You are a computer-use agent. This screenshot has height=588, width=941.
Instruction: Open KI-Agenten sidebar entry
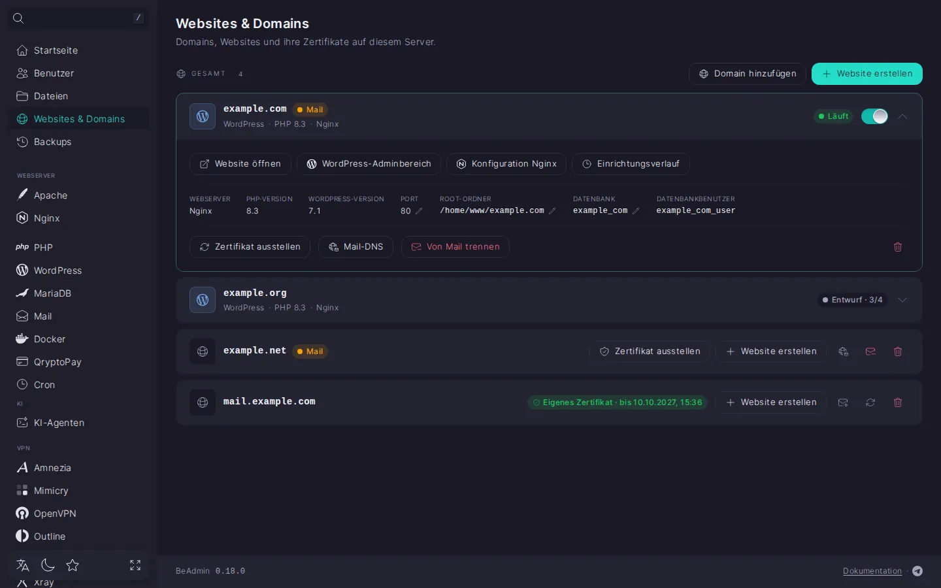[x=78, y=423]
